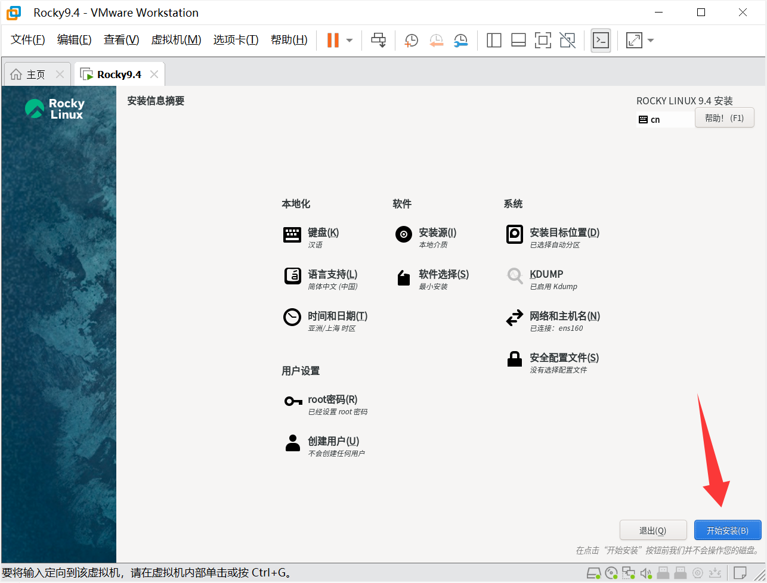
Task: Enter full screen mode icon
Action: coord(543,40)
